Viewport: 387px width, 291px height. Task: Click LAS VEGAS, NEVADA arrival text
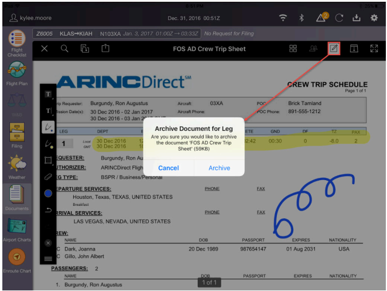(122, 221)
